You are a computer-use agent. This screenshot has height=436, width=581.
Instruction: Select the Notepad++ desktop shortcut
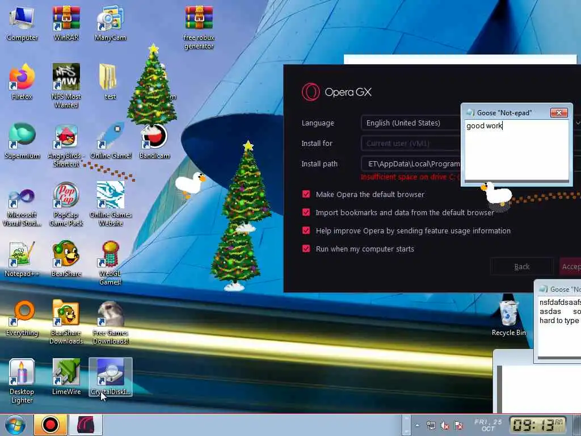(22, 259)
